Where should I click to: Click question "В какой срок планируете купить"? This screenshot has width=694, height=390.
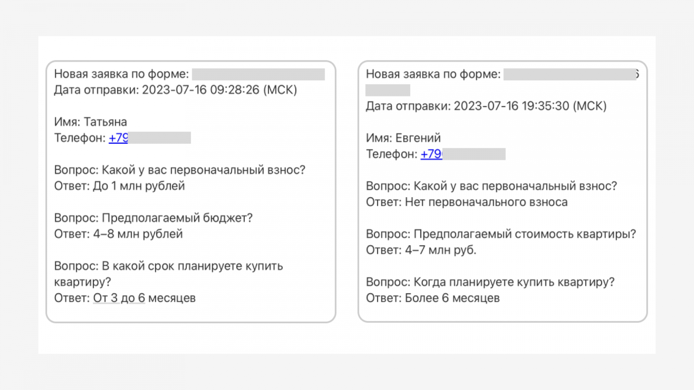pos(192,266)
